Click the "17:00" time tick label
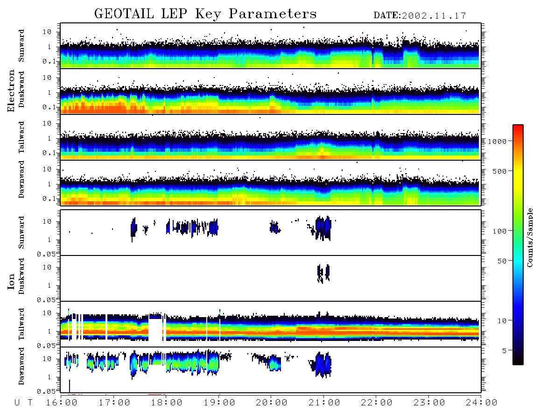Image resolution: width=533 pixels, height=411 pixels. (114, 403)
